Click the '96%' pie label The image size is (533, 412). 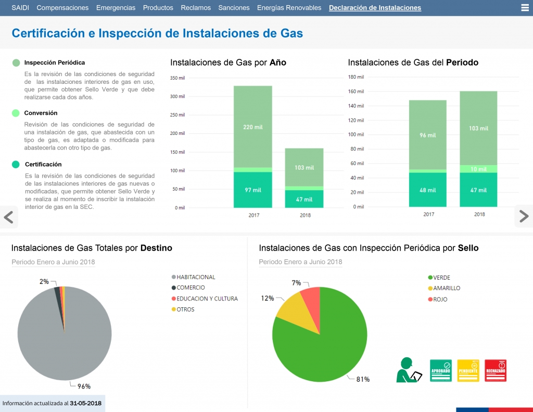[84, 386]
